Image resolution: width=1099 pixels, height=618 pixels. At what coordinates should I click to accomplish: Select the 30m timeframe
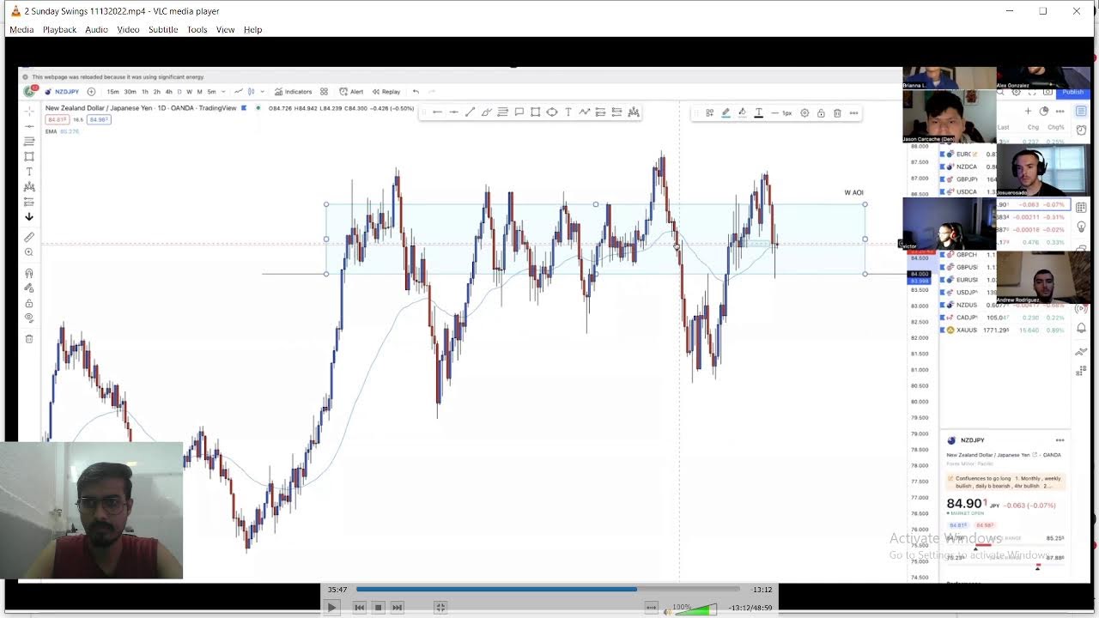[x=130, y=92]
